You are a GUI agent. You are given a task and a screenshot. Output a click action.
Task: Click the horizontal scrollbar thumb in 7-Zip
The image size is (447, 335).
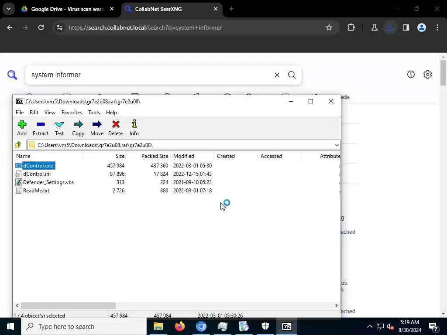pyautogui.click(x=69, y=305)
